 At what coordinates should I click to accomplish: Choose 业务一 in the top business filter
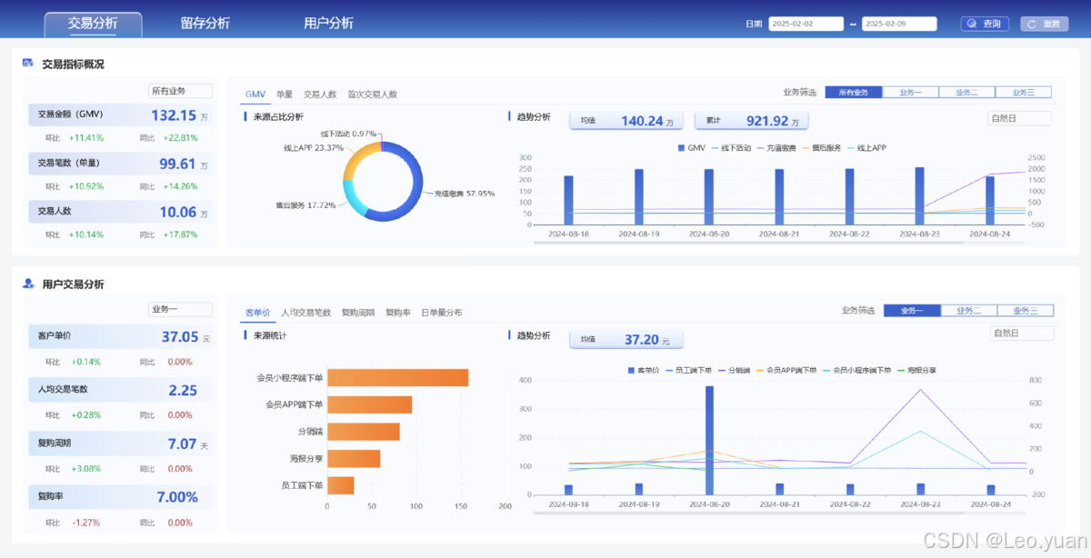(x=910, y=92)
